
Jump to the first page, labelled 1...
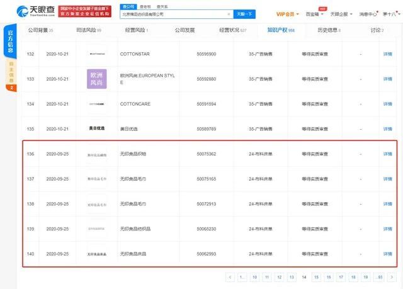click(x=242, y=277)
